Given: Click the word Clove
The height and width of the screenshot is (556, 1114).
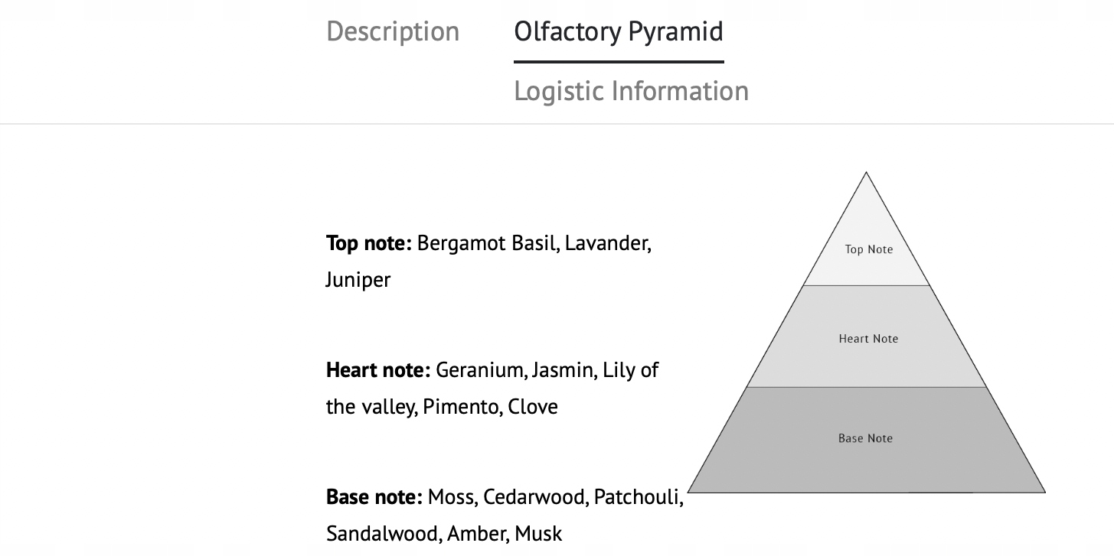Looking at the screenshot, I should [x=533, y=407].
